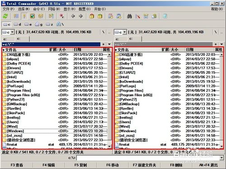
Task: Click the invert selection toolbar icon
Action: (x=51, y=16)
